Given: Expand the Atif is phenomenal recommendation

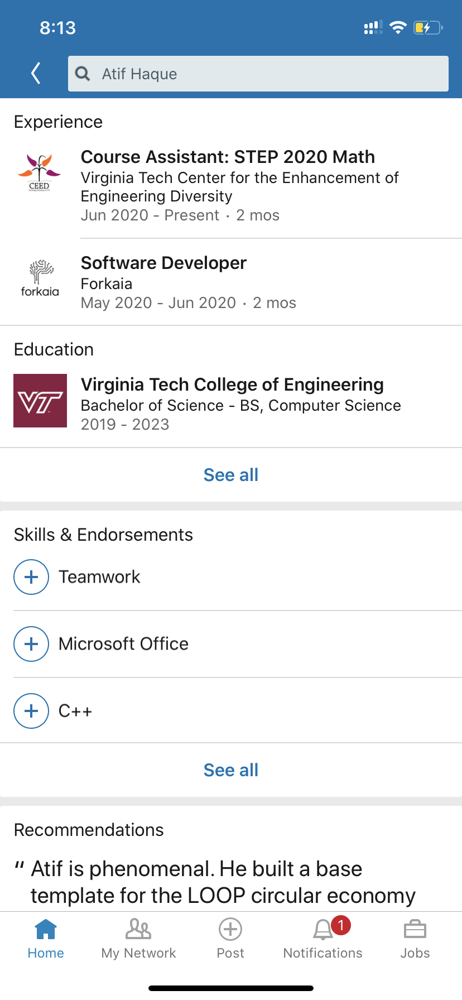Looking at the screenshot, I should pos(223,882).
